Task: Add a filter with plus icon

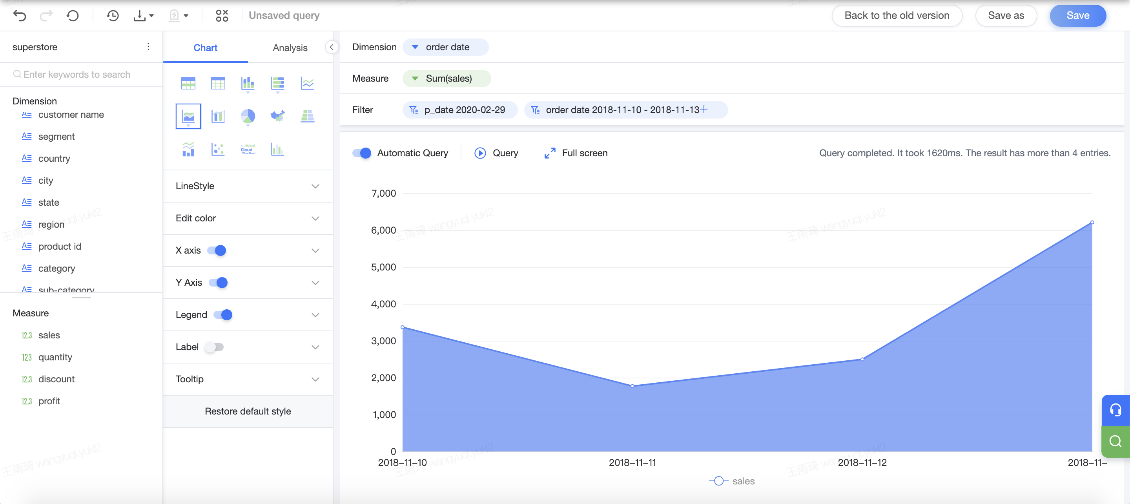Action: (704, 109)
